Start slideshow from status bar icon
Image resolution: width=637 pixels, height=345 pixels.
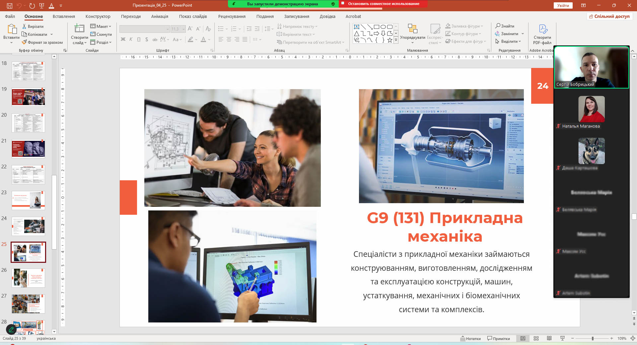(562, 338)
